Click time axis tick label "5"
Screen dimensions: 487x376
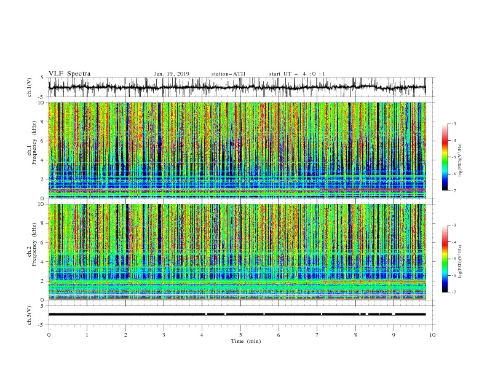pos(240,335)
